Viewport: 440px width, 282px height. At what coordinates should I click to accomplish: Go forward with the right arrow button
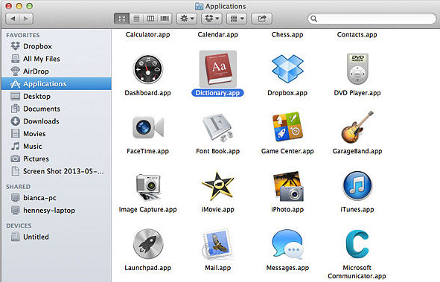[x=26, y=19]
